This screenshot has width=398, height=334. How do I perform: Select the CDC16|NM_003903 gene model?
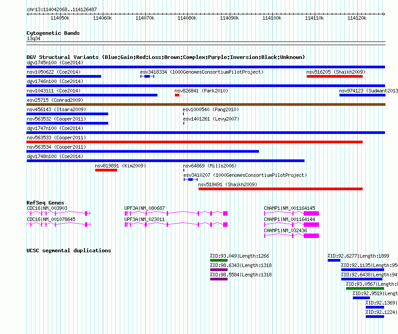(59, 213)
